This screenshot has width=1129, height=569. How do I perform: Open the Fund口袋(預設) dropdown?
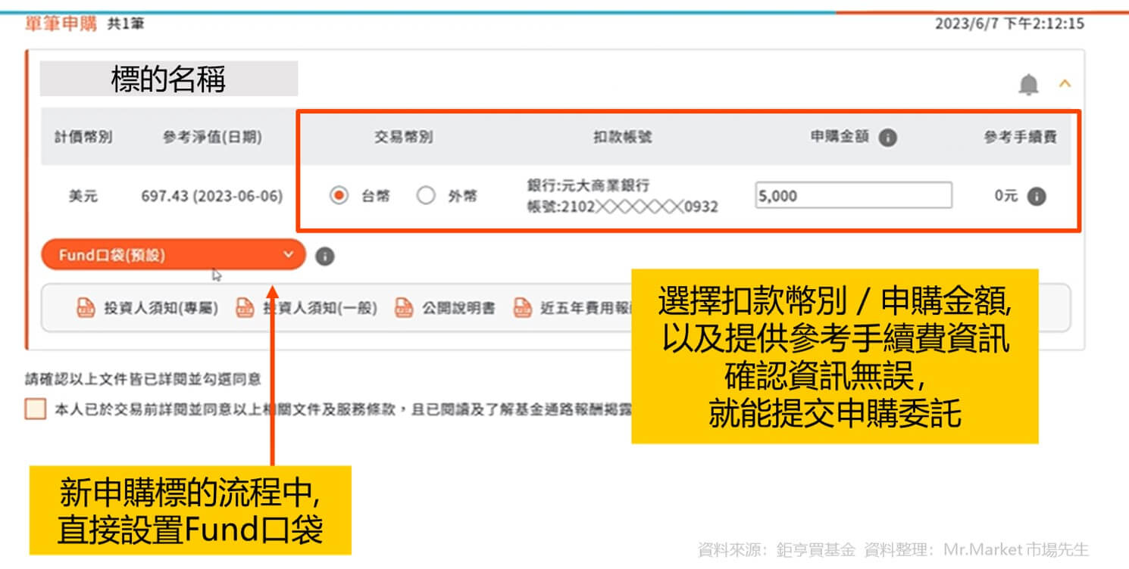(173, 255)
